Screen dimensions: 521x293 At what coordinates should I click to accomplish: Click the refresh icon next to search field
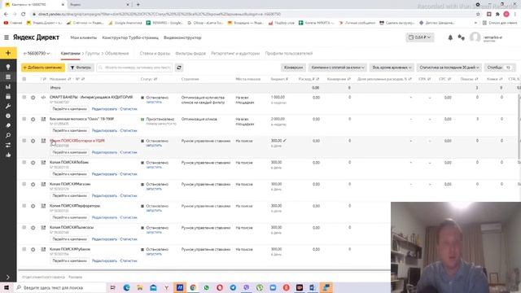[x=179, y=68]
